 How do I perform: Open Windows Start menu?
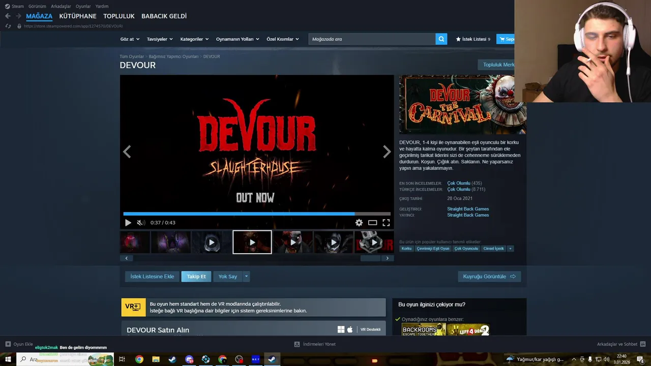coord(8,359)
